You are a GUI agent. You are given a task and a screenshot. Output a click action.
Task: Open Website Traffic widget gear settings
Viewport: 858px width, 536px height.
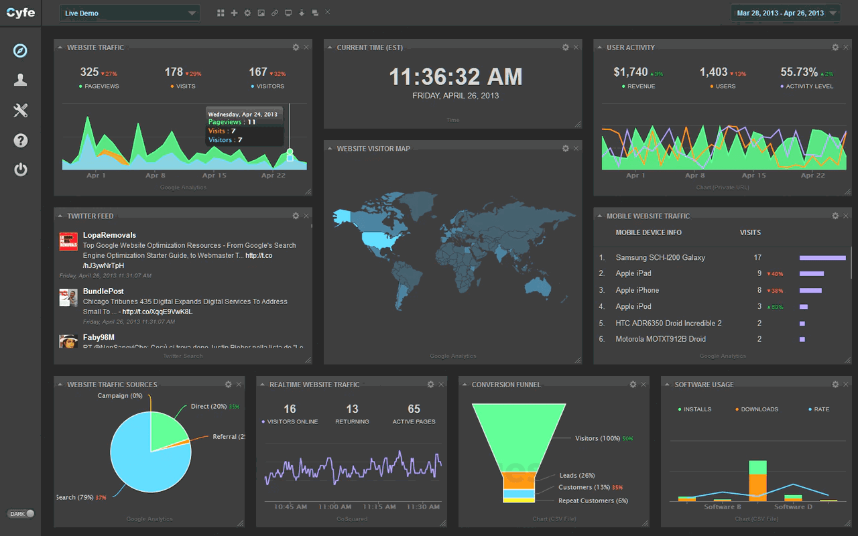pyautogui.click(x=296, y=48)
